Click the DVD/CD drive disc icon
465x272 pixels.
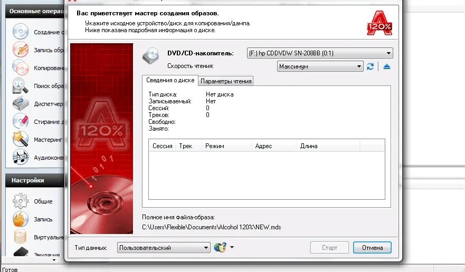pos(151,56)
